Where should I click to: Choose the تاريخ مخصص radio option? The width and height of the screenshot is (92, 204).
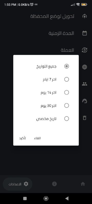click(x=67, y=119)
